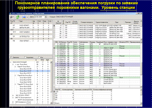Collapse Парк 01 Омск-Вост node

[15, 67]
